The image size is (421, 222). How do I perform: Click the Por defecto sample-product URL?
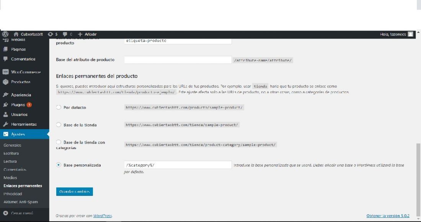coord(184,107)
